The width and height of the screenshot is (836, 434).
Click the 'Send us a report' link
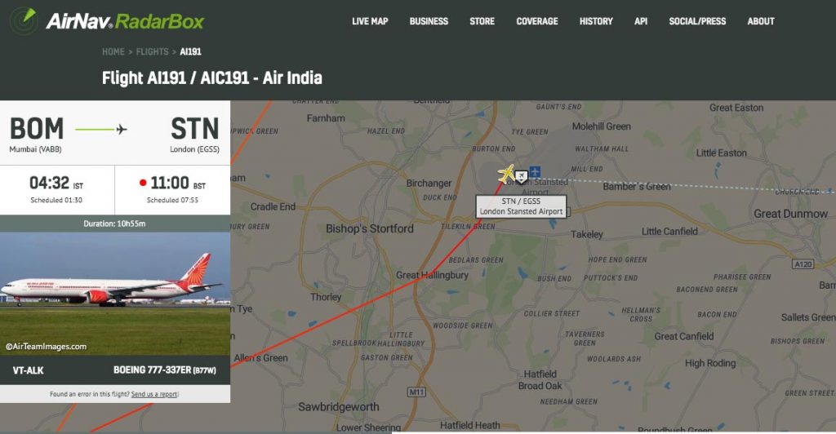(154, 394)
